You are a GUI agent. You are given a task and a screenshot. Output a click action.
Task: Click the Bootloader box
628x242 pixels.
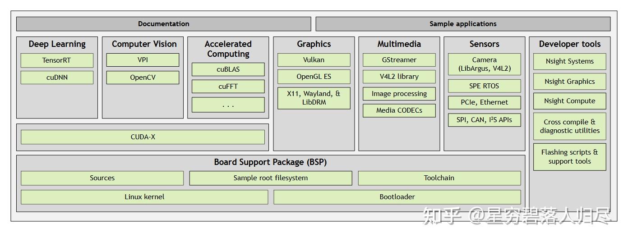coord(397,197)
